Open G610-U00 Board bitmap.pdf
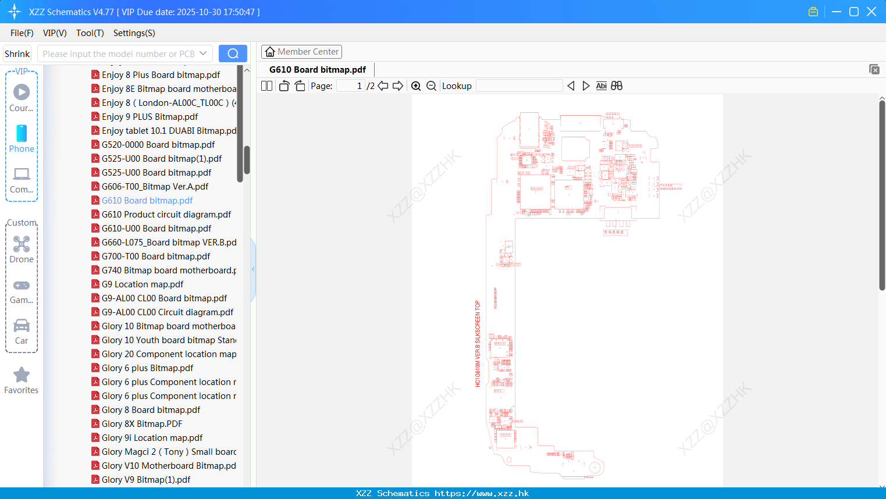886x499 pixels. 156,228
